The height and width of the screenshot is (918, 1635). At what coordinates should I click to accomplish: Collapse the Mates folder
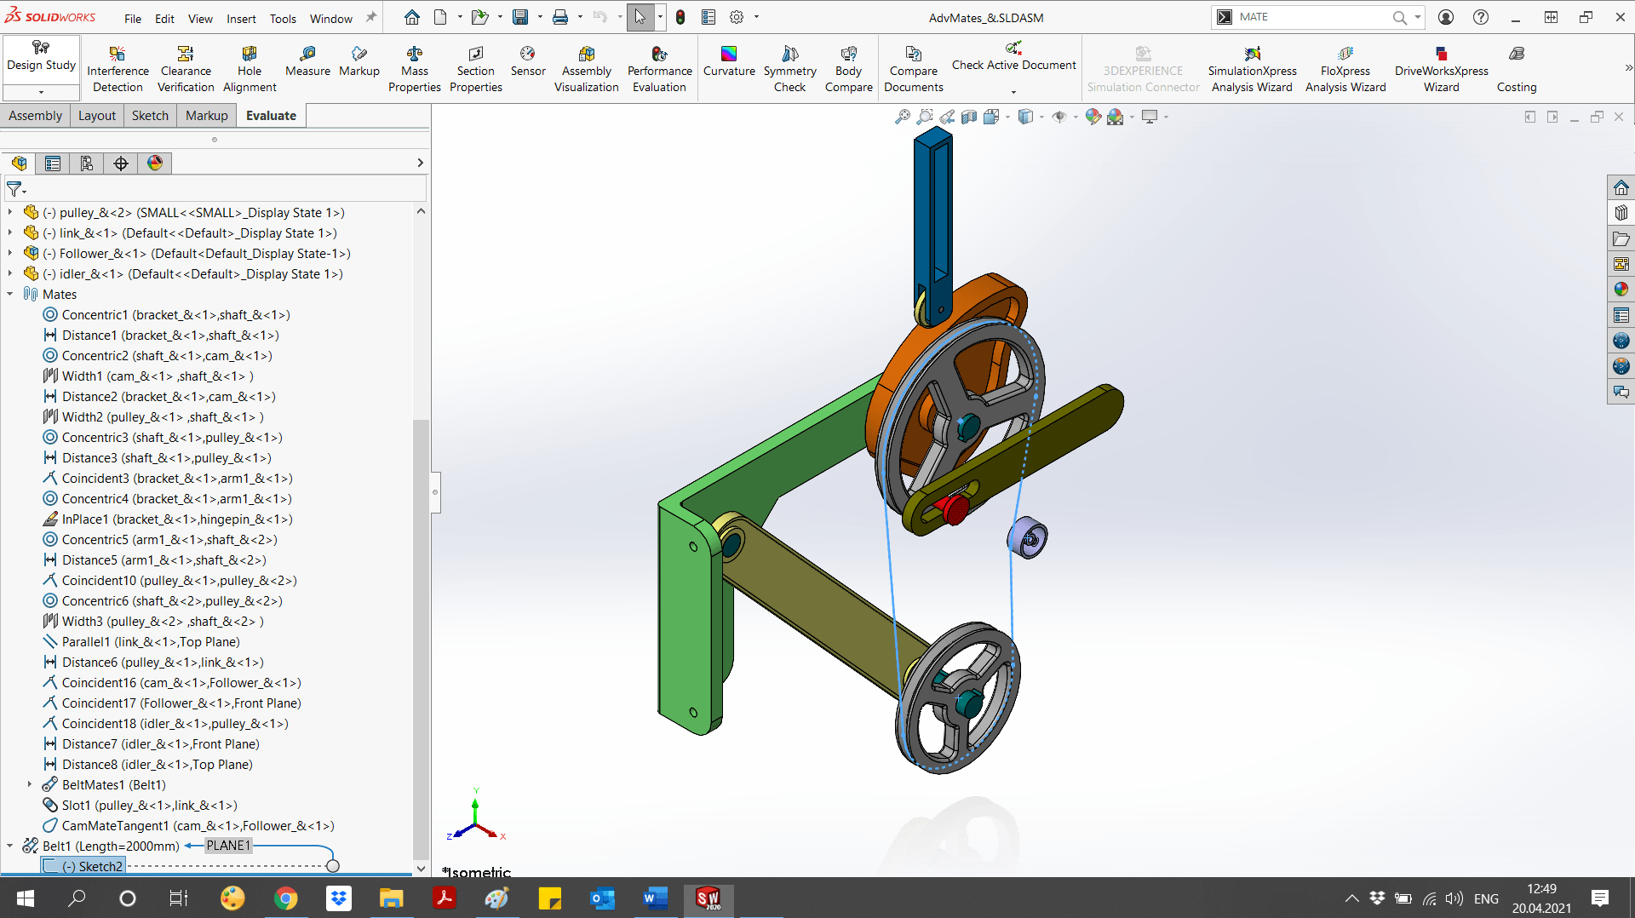point(10,294)
